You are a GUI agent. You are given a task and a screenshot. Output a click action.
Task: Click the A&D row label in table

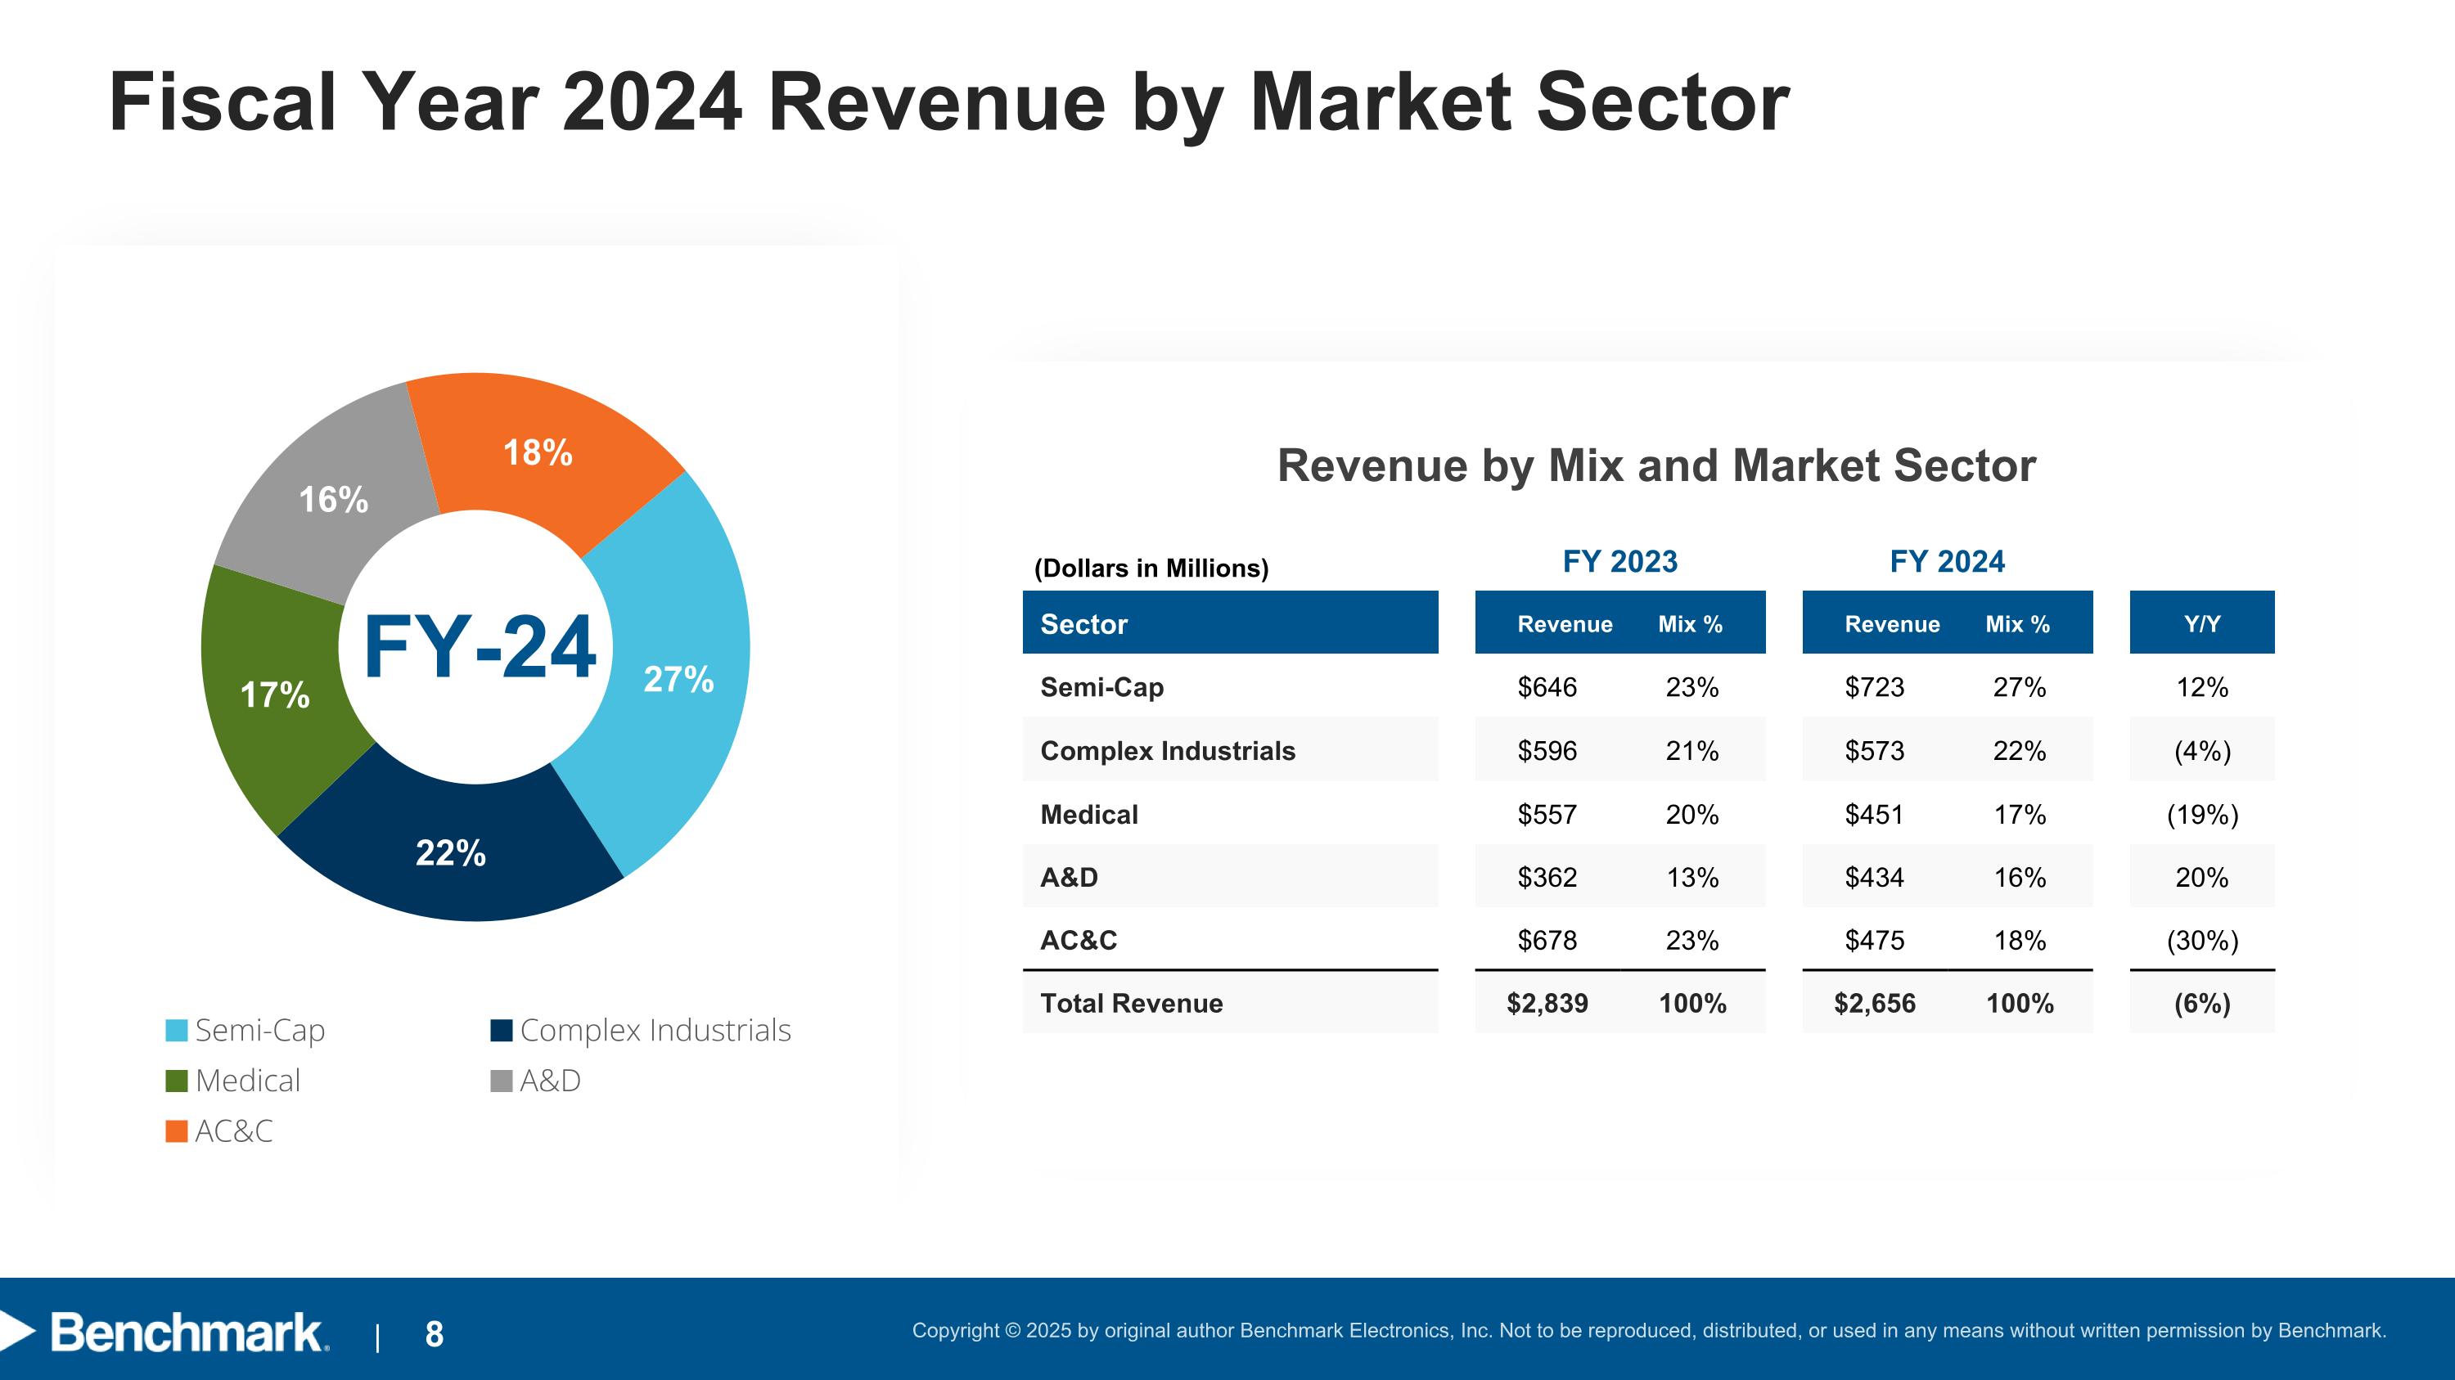click(x=1070, y=878)
